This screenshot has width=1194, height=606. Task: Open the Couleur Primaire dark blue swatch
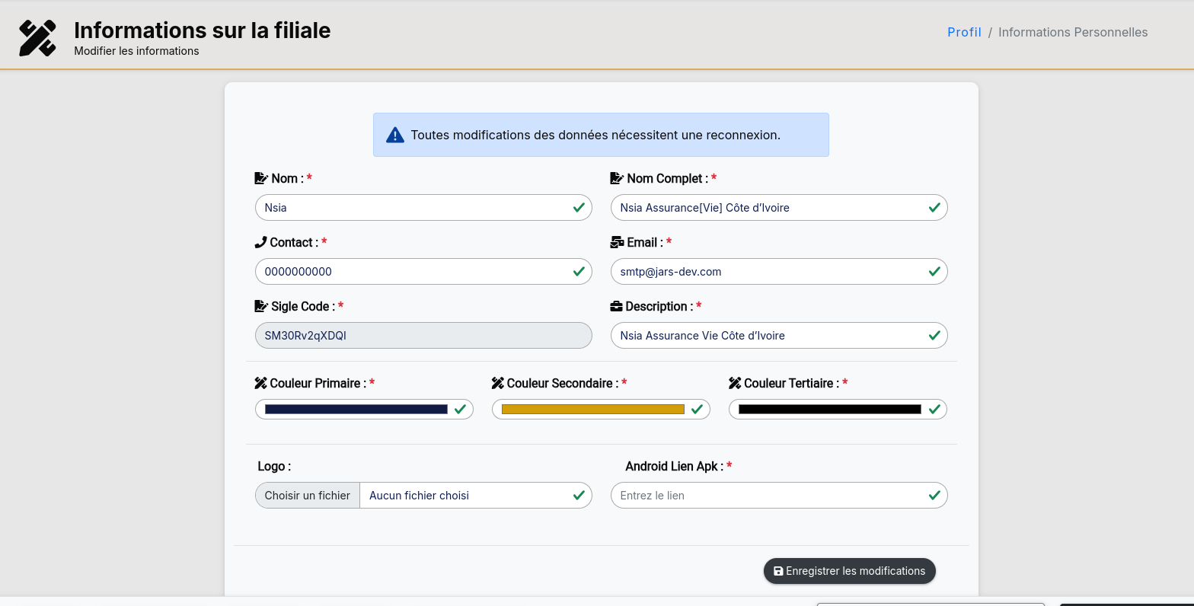(x=356, y=409)
